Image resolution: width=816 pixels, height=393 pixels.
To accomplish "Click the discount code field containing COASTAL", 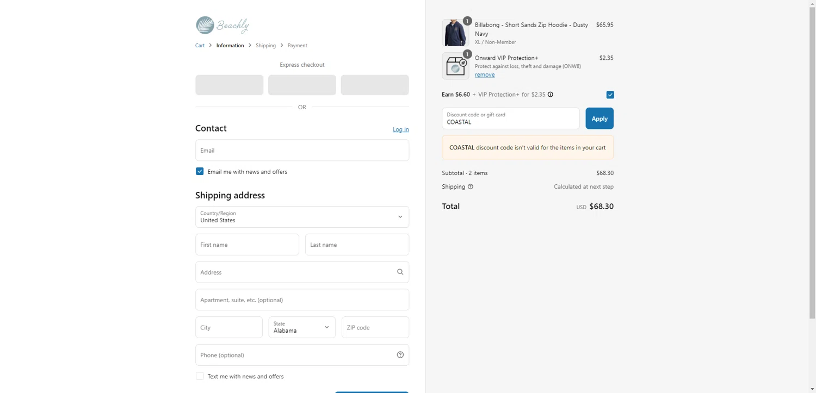I will 511,118.
